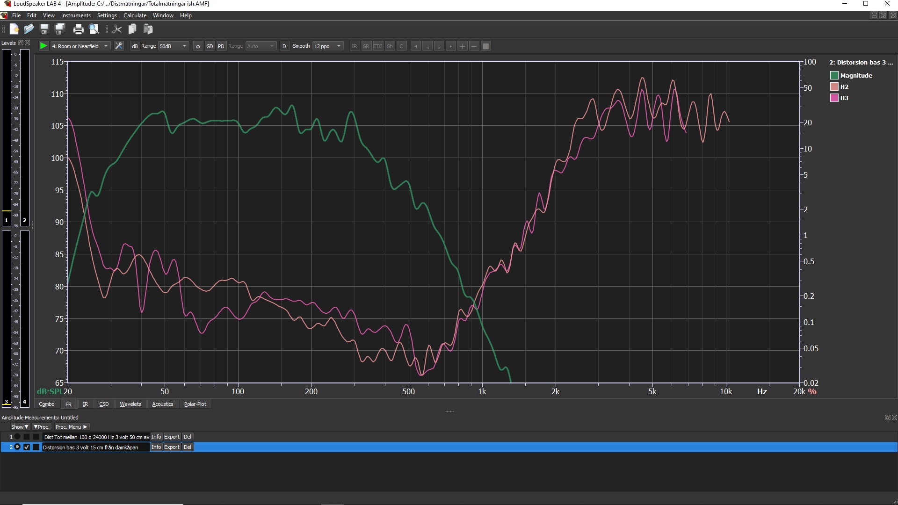This screenshot has width=898, height=505.
Task: Switch to the Polar-Plot tab
Action: (x=195, y=404)
